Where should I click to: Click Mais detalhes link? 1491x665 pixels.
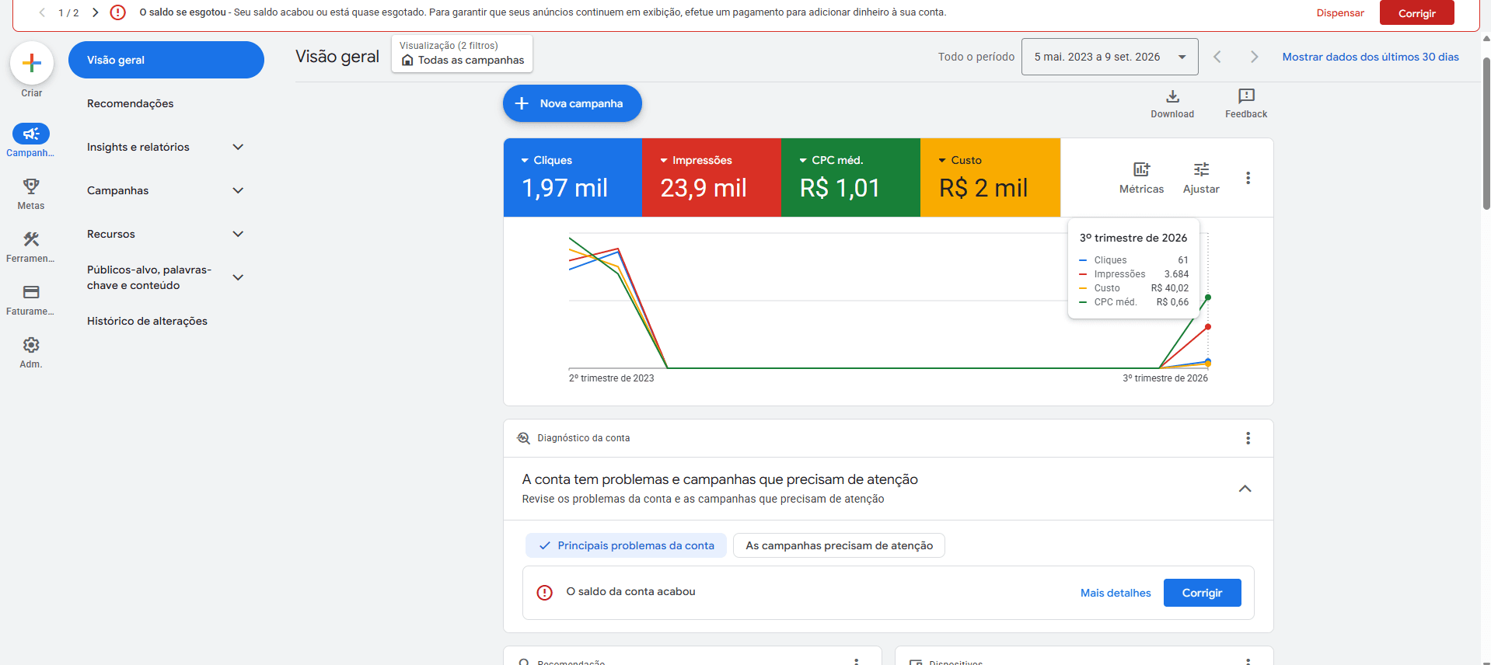pos(1116,593)
